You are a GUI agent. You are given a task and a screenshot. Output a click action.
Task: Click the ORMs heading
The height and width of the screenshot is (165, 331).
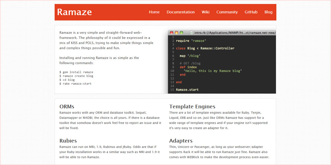[x=67, y=106]
